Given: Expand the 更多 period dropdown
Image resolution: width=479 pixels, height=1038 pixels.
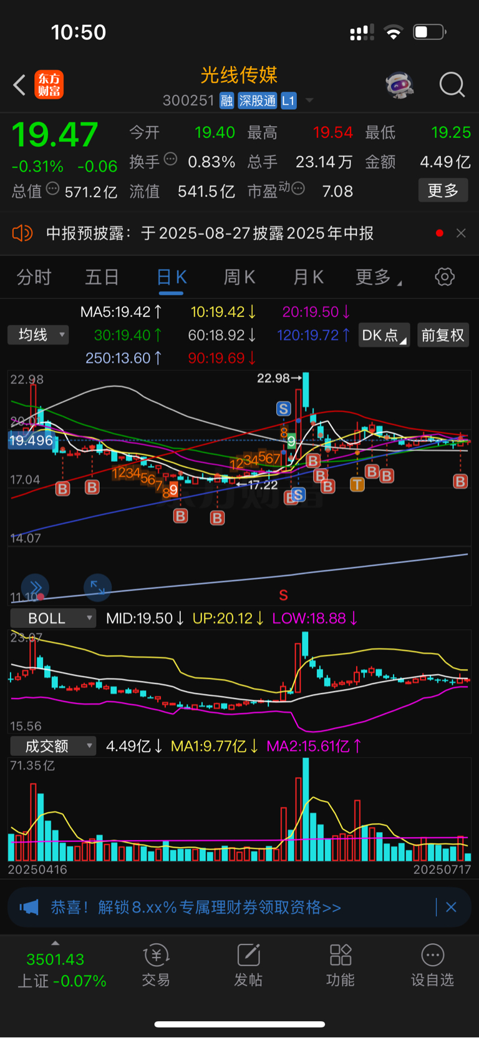Looking at the screenshot, I should (x=378, y=277).
